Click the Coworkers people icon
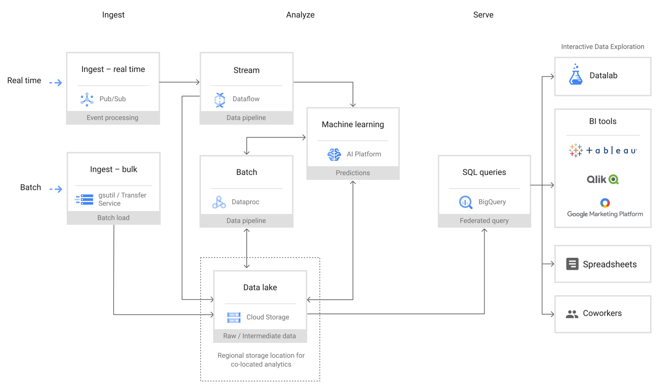This screenshot has height=387, width=666. [x=572, y=314]
